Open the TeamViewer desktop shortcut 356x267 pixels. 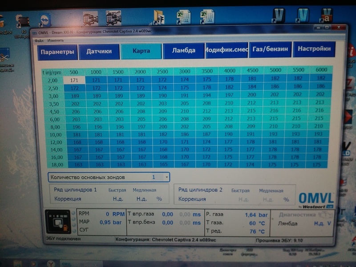click(45, 21)
